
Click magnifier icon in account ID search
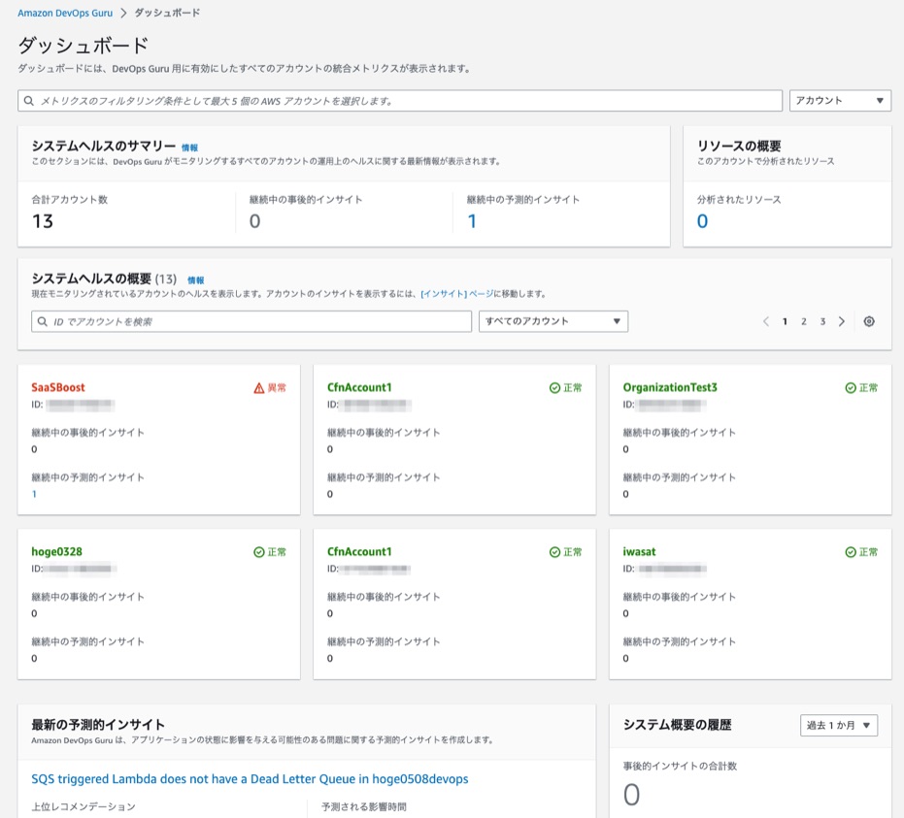[43, 321]
